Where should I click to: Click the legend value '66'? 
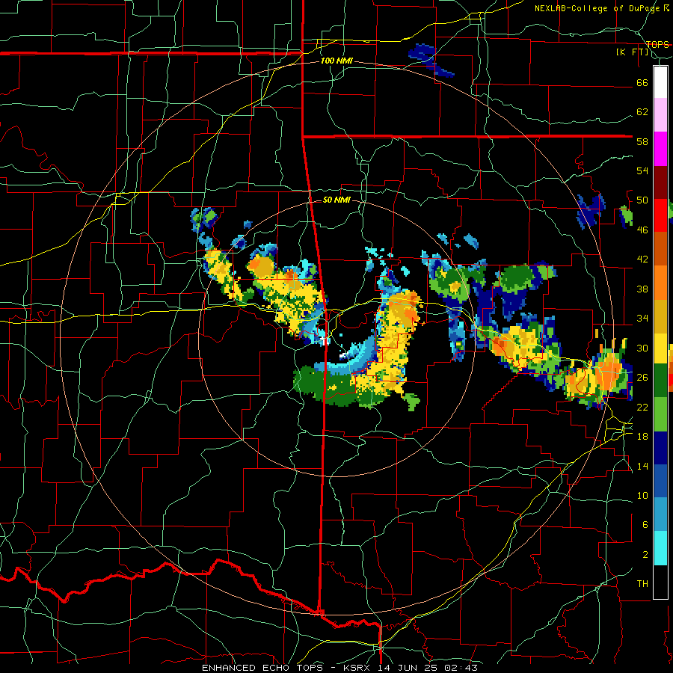642,83
